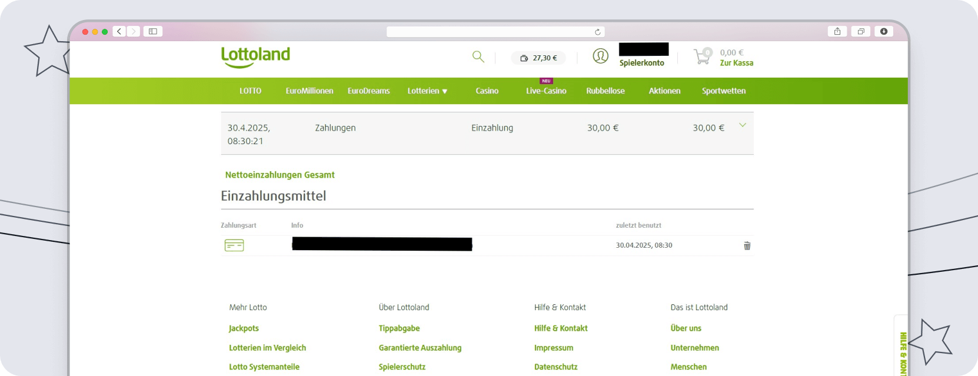
Task: Click the Einzahlung cell in transaction row
Action: pos(492,128)
